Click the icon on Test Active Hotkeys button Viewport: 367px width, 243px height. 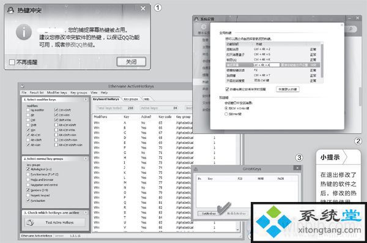(x=30, y=222)
